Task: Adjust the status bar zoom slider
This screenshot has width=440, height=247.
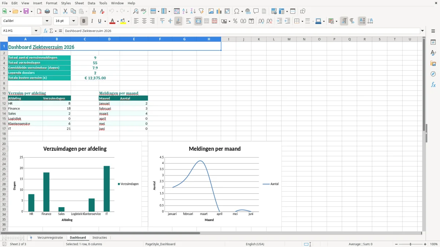Action: coord(411,244)
